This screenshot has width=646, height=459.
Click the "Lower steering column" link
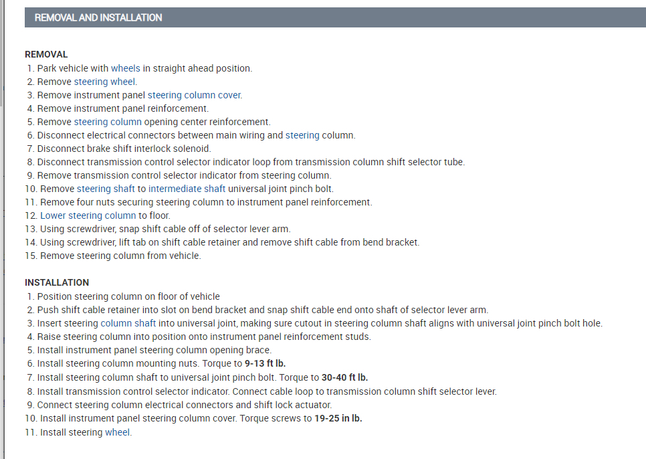coord(88,215)
